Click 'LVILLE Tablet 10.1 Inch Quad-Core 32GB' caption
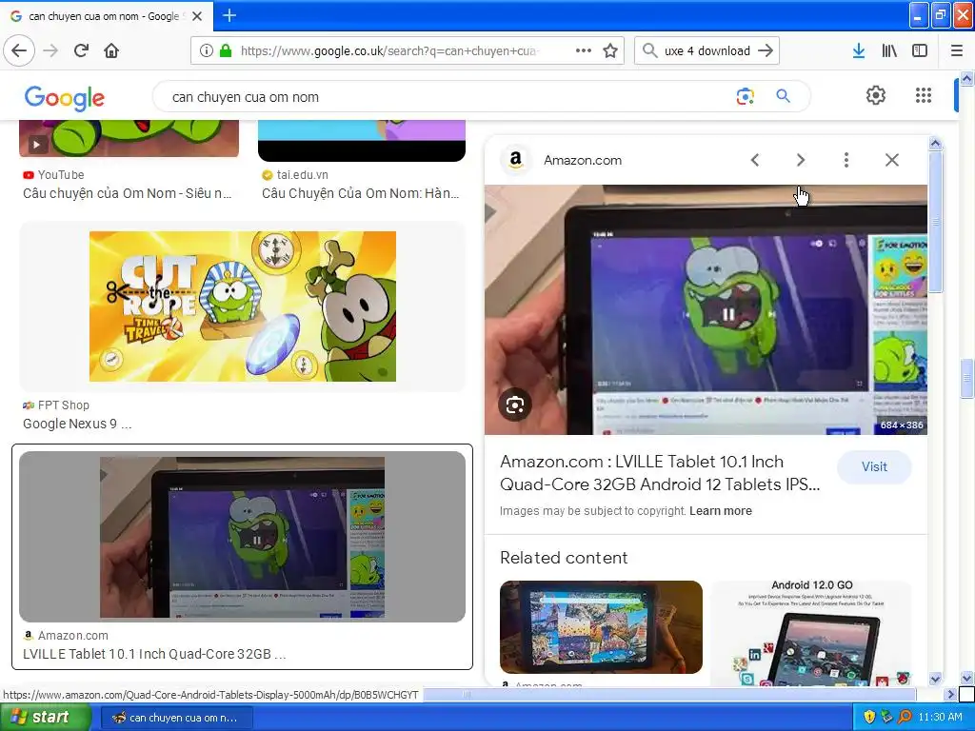Image resolution: width=975 pixels, height=731 pixels. 154,654
